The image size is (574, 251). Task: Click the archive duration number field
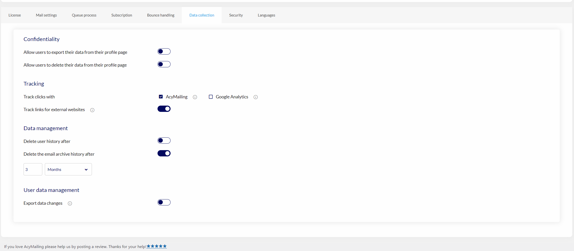click(x=33, y=169)
